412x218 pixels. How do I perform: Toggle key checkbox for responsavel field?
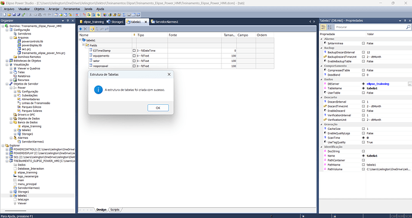134,66
